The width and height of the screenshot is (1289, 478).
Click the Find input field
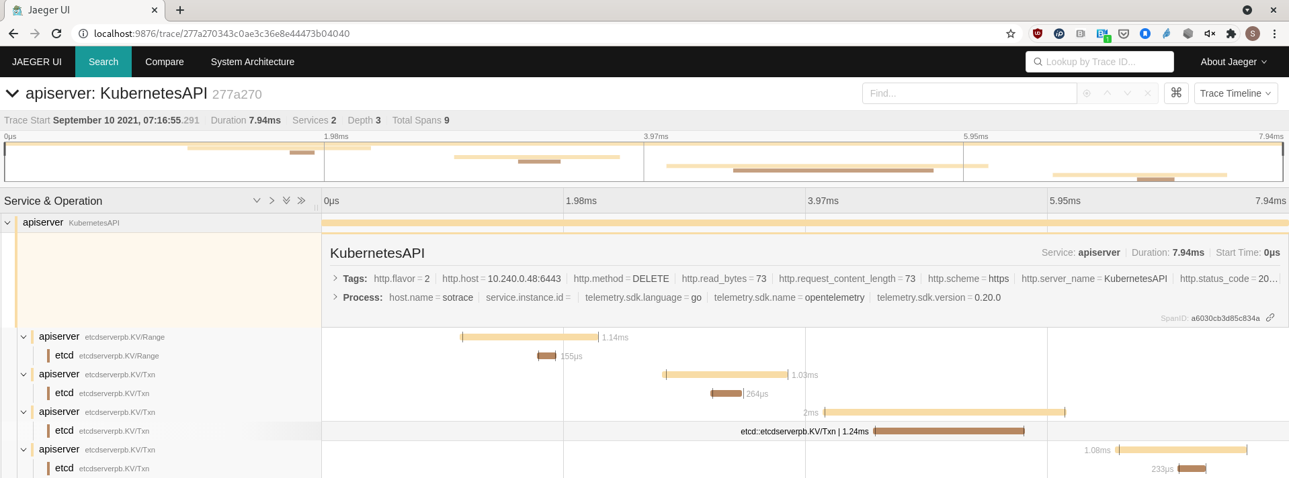coord(969,93)
